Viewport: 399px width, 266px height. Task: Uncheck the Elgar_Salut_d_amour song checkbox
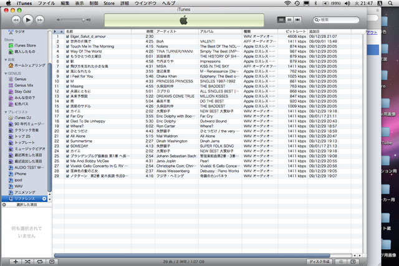[x=67, y=37]
